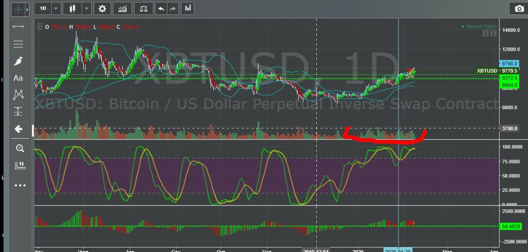Image resolution: width=528 pixels, height=252 pixels.
Task: Click the 2500.0000 MACD axis label
Action: tap(514, 211)
